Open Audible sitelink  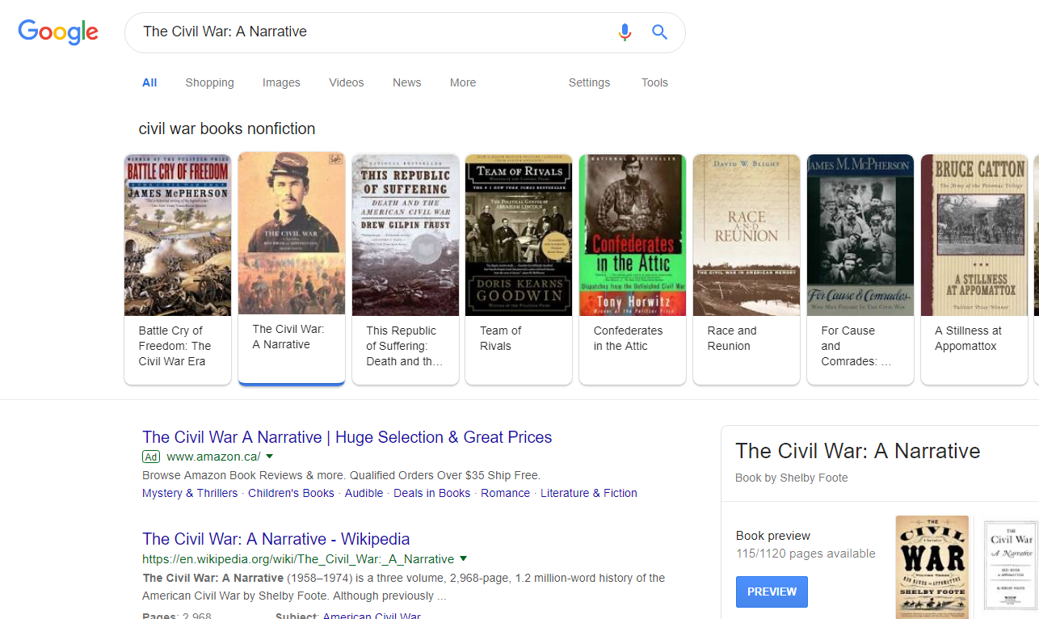[x=364, y=493]
